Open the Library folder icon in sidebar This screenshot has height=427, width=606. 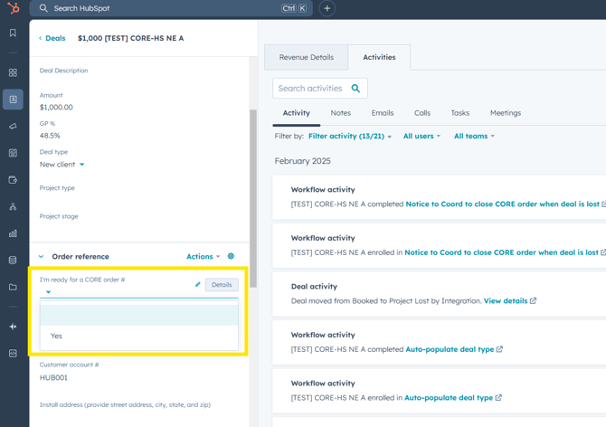click(13, 288)
